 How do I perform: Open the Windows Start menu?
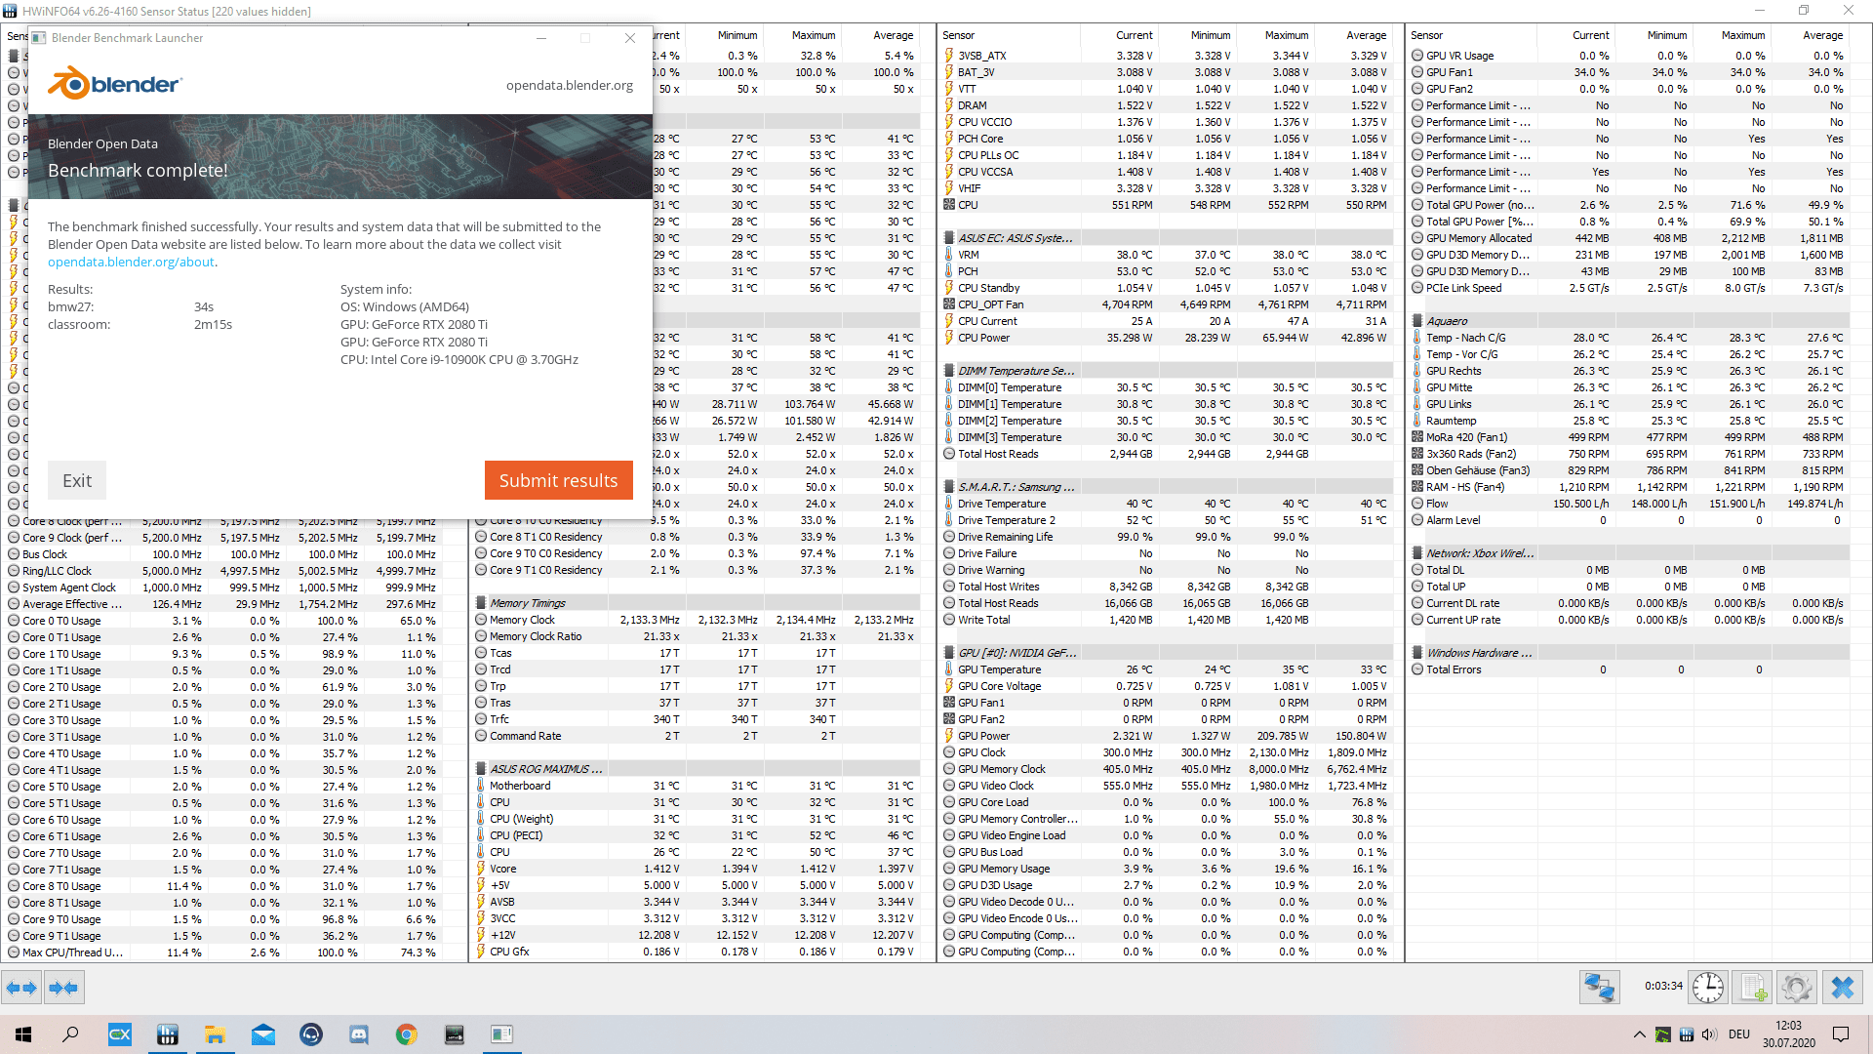(x=23, y=1034)
